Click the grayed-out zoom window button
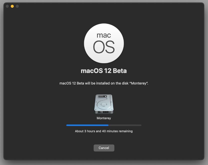208x165 pixels. point(17,6)
